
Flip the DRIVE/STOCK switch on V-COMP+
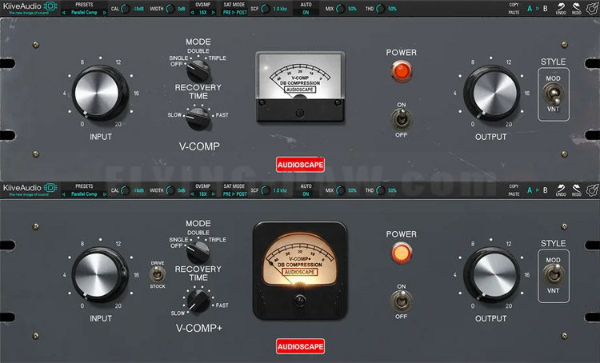point(158,274)
